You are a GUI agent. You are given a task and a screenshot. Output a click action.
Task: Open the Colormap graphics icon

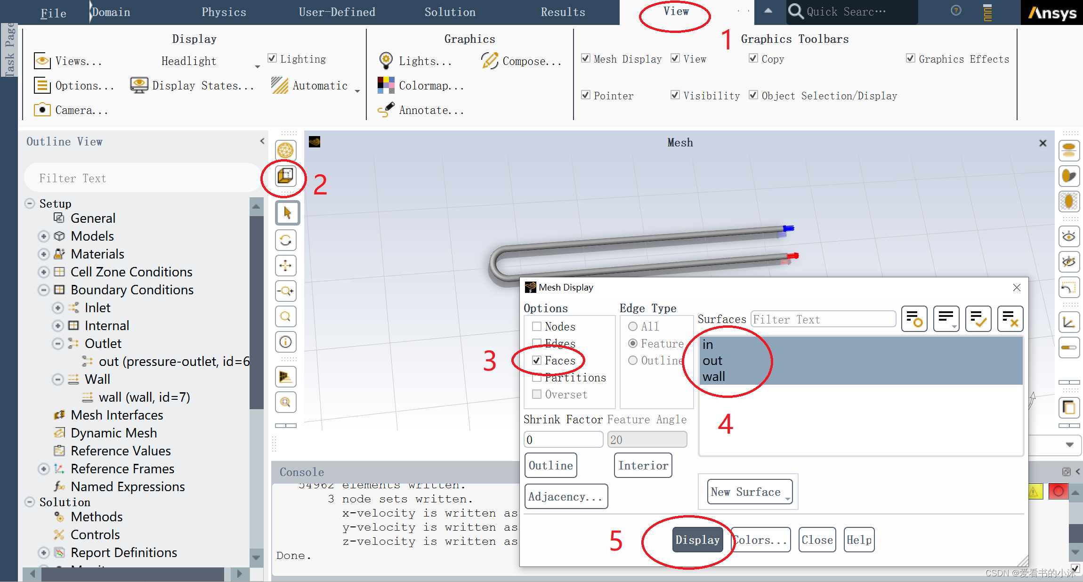click(x=386, y=85)
